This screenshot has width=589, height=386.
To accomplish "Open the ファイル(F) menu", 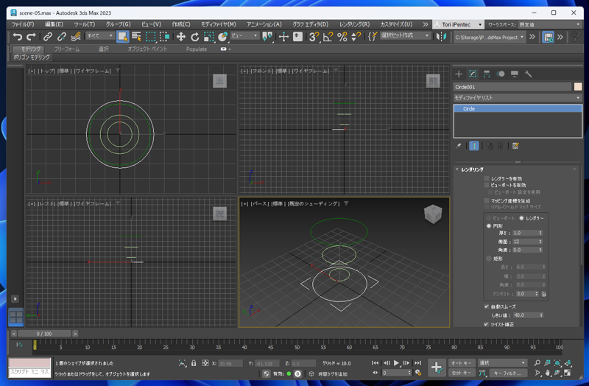I will 23,24.
